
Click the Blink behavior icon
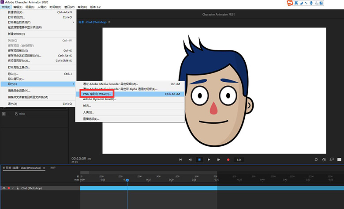click(16, 114)
